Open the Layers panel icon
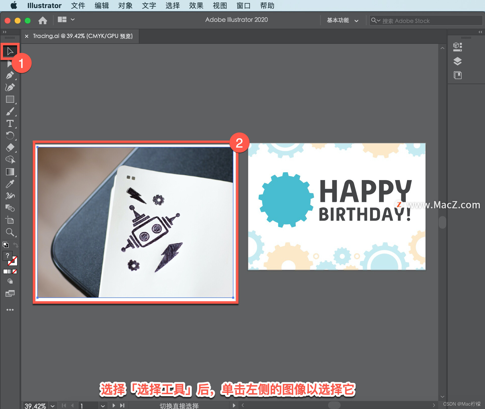The width and height of the screenshot is (485, 409). tap(457, 61)
